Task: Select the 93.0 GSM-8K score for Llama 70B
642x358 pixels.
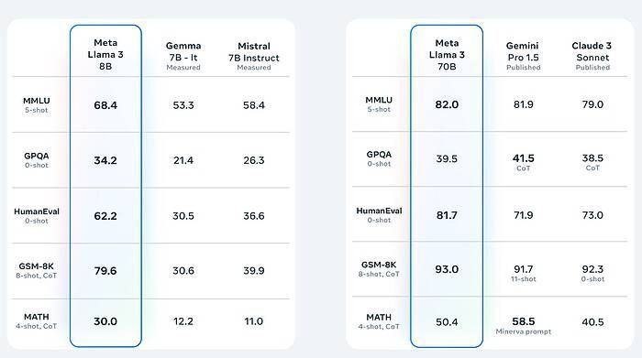Action: coord(447,269)
